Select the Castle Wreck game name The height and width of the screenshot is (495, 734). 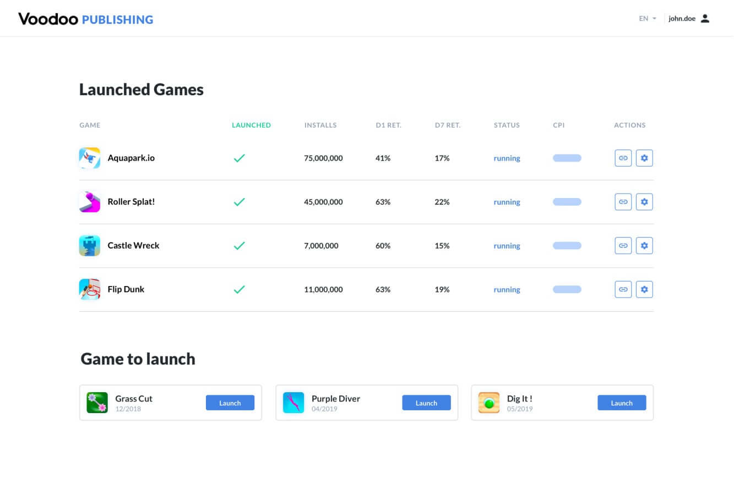133,245
